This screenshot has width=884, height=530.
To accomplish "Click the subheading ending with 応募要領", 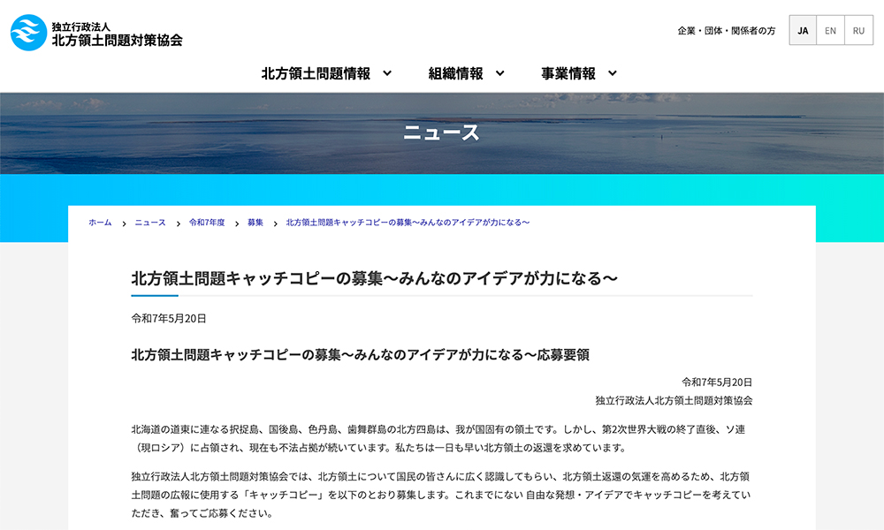I will pos(361,355).
